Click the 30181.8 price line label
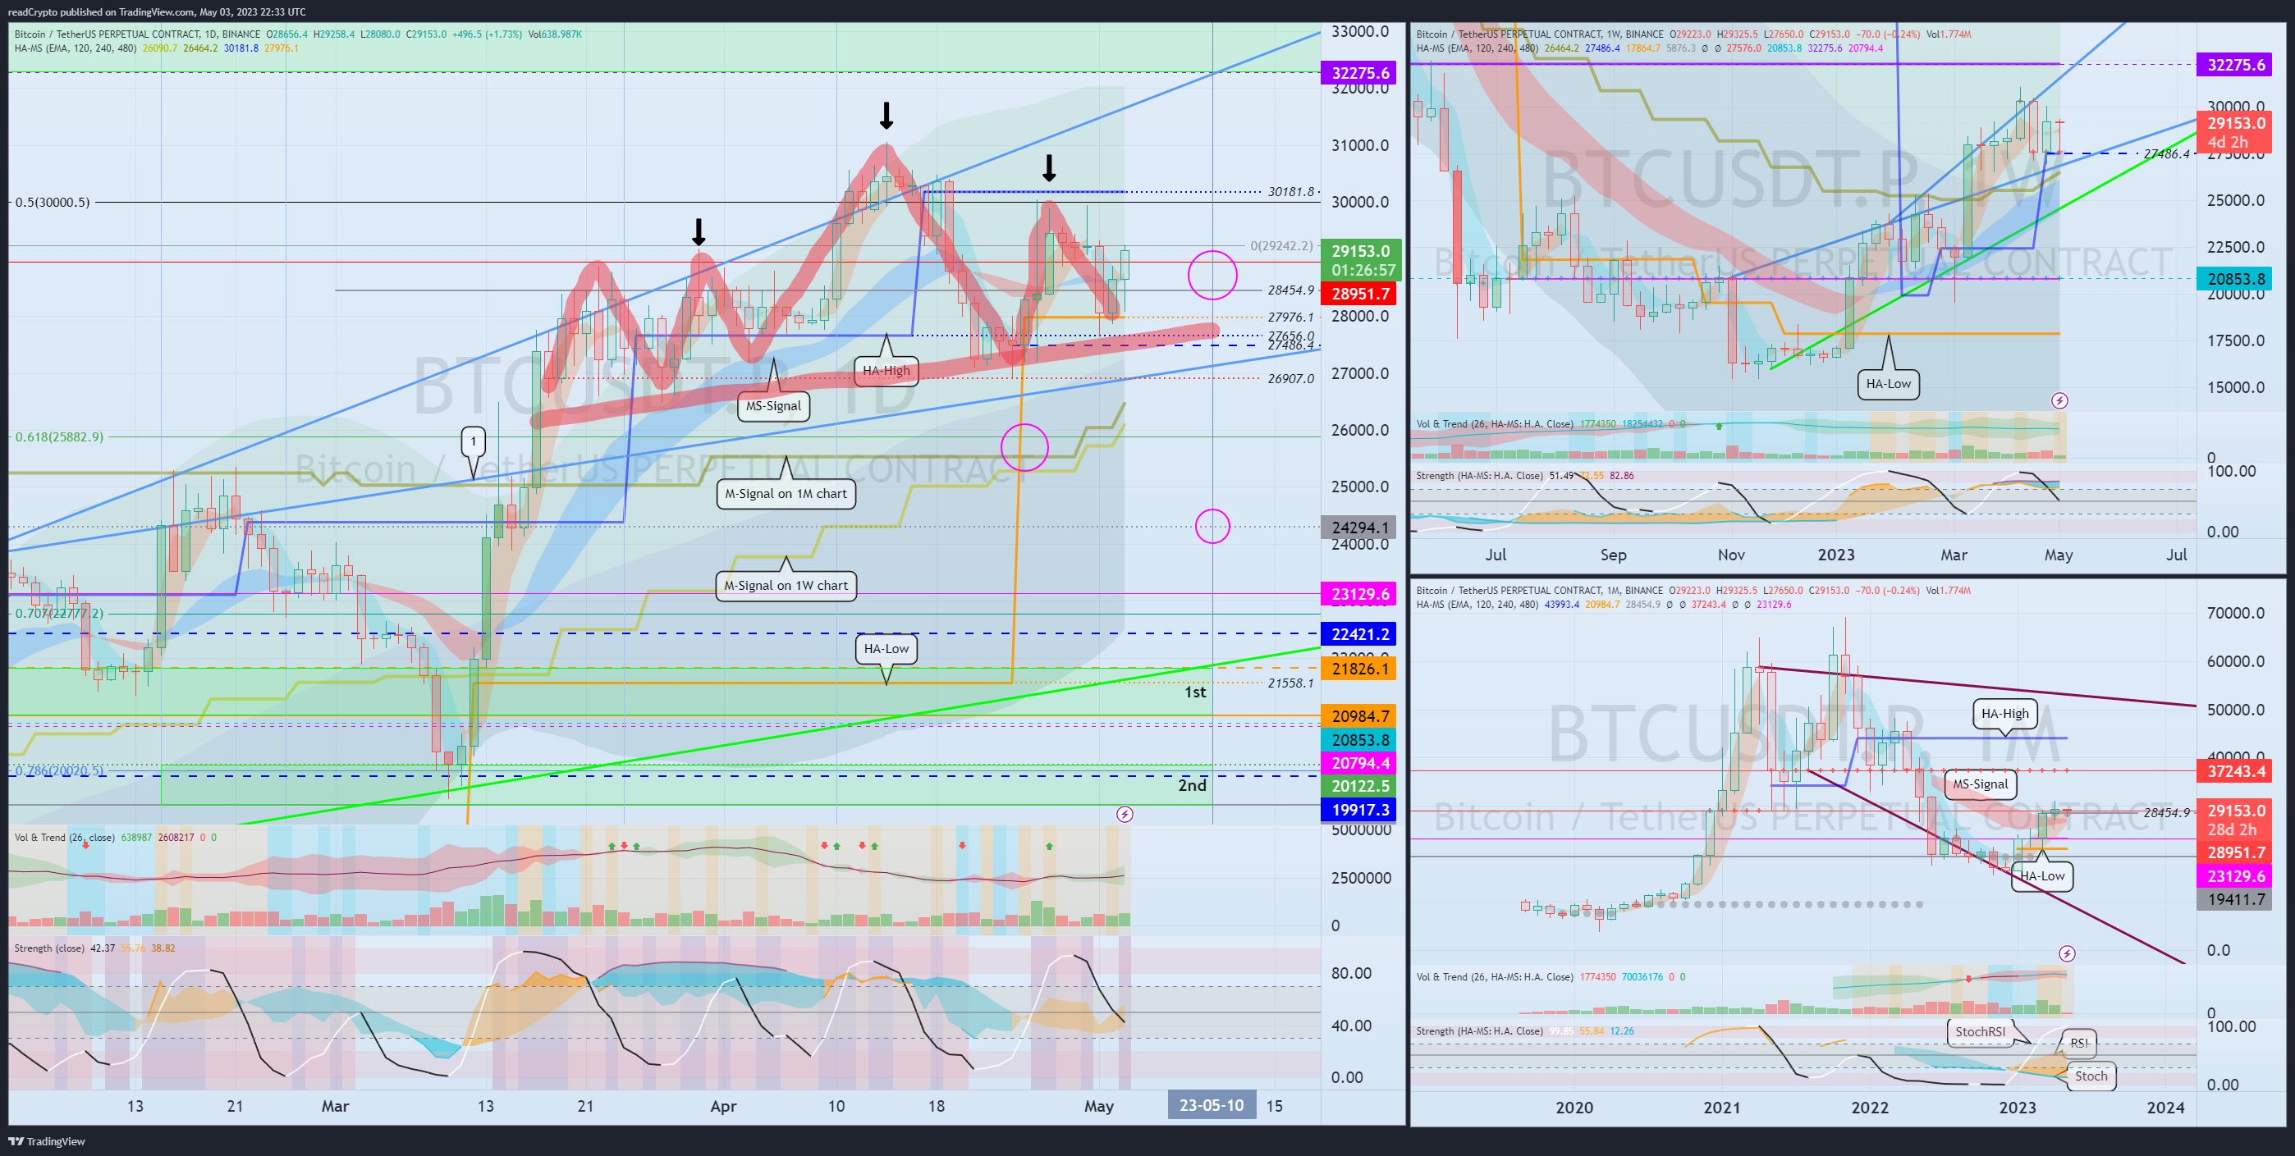2295x1156 pixels. pos(1291,191)
